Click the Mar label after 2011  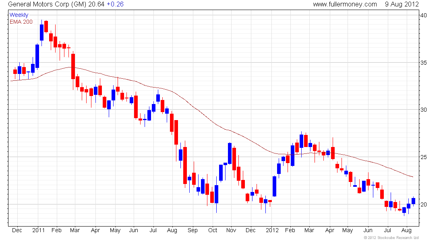click(75, 230)
